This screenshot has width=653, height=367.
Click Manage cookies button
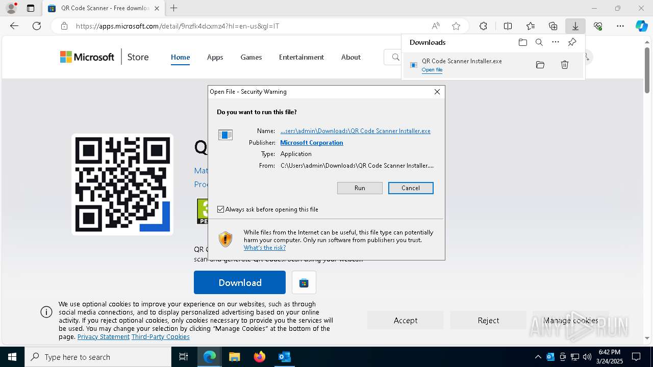570,320
